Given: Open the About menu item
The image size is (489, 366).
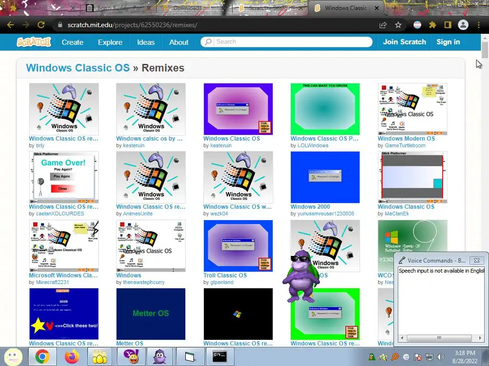Looking at the screenshot, I should (x=179, y=42).
